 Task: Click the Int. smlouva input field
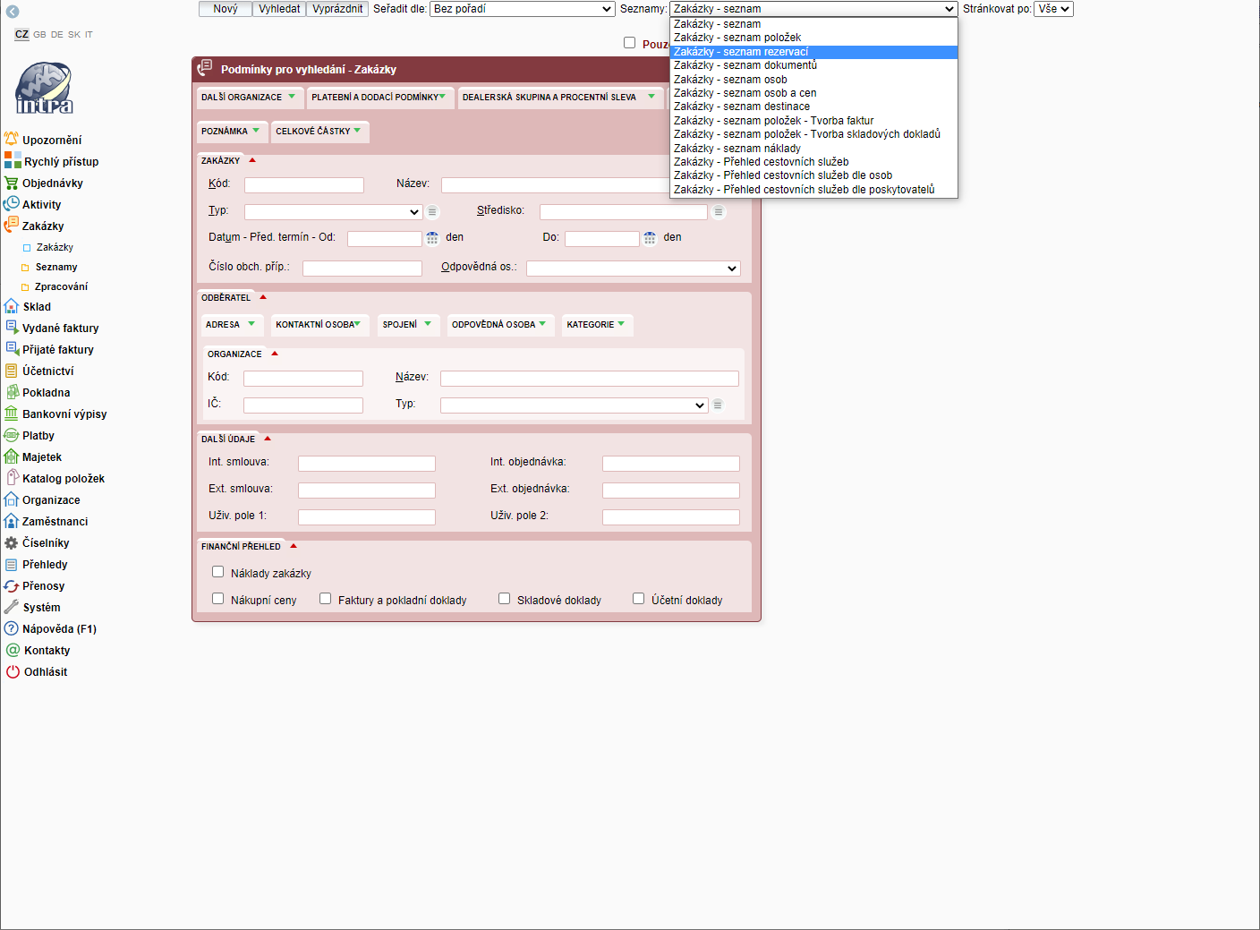click(366, 464)
